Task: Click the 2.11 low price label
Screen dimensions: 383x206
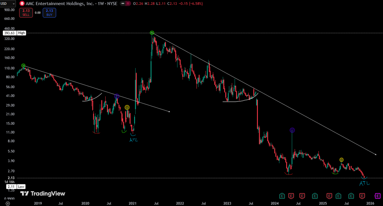Action: 11,187
